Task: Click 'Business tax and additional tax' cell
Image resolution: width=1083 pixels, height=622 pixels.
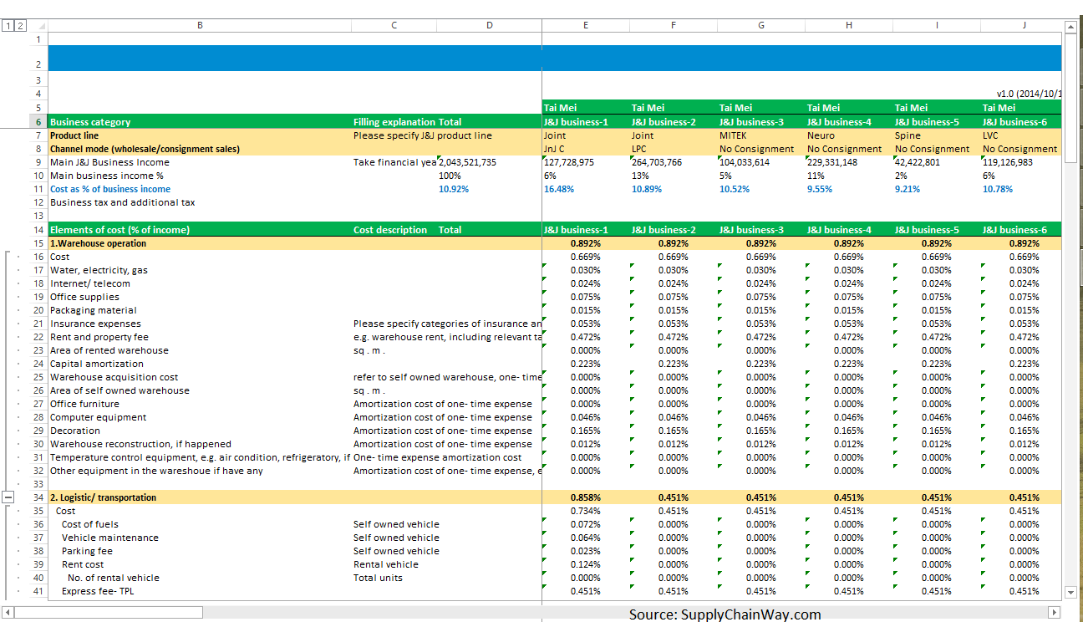Action: click(200, 202)
